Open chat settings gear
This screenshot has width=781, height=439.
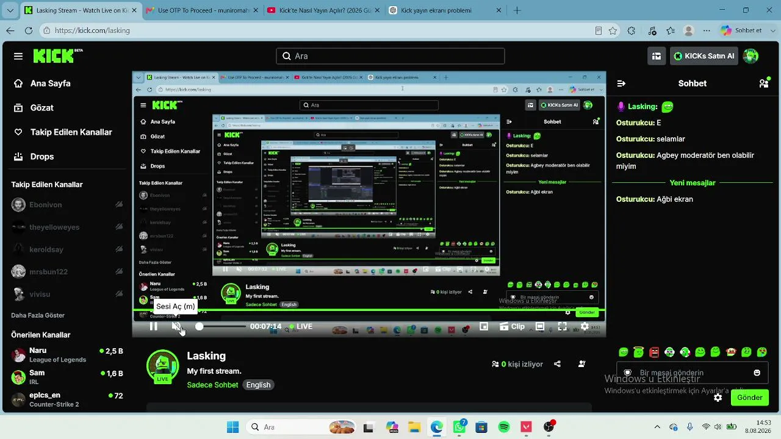pyautogui.click(x=718, y=398)
